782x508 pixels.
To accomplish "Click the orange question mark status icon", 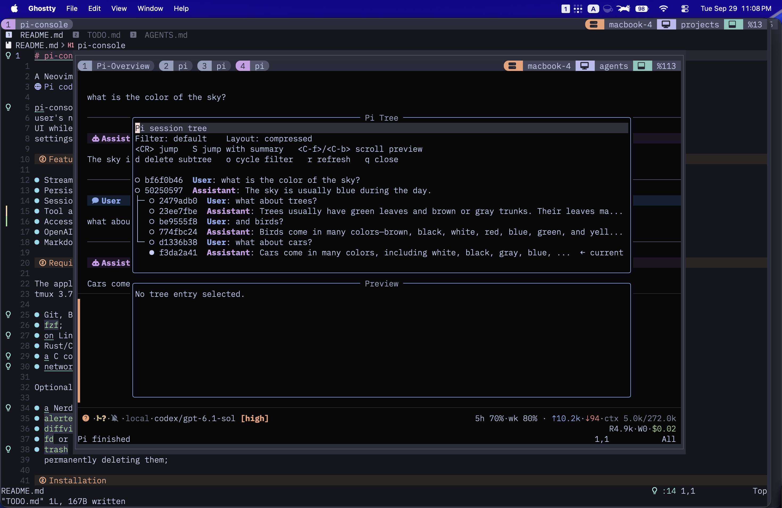I will [x=86, y=418].
